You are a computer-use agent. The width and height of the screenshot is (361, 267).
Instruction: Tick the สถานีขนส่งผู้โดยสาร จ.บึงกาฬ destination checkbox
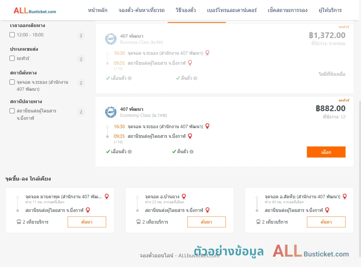(x=12, y=111)
